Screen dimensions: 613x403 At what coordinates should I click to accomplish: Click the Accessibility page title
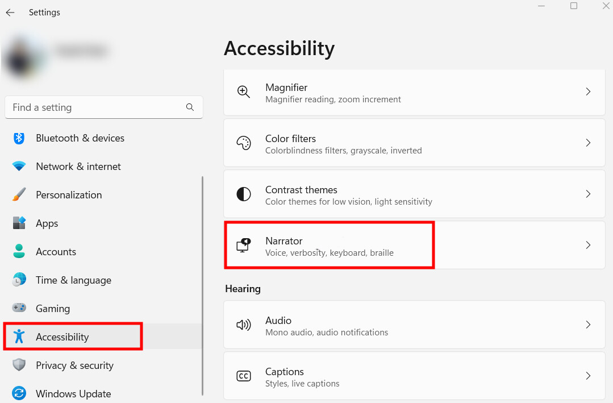tap(279, 48)
